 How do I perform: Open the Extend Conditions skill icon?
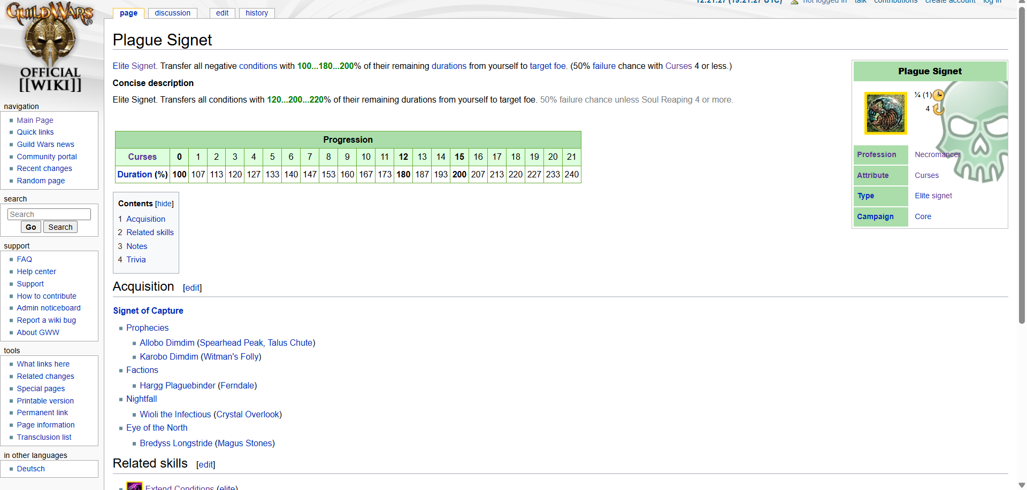pyautogui.click(x=134, y=486)
